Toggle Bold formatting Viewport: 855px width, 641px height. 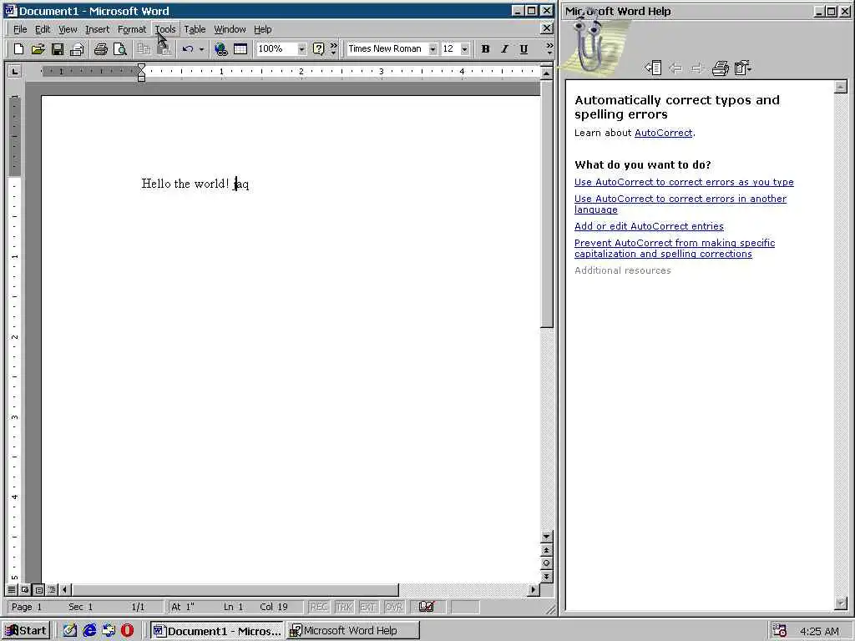coord(485,49)
